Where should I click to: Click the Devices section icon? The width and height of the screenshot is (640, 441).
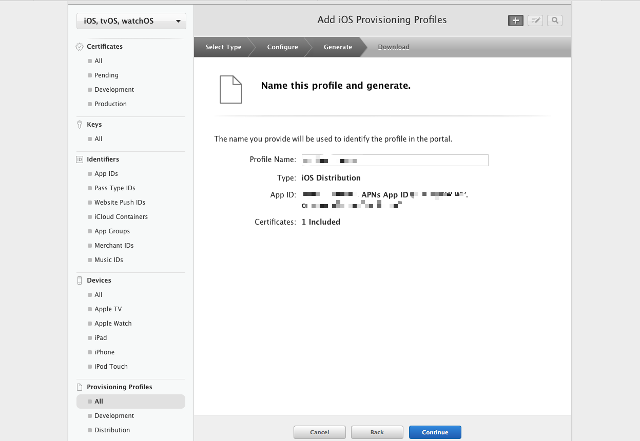tap(80, 280)
